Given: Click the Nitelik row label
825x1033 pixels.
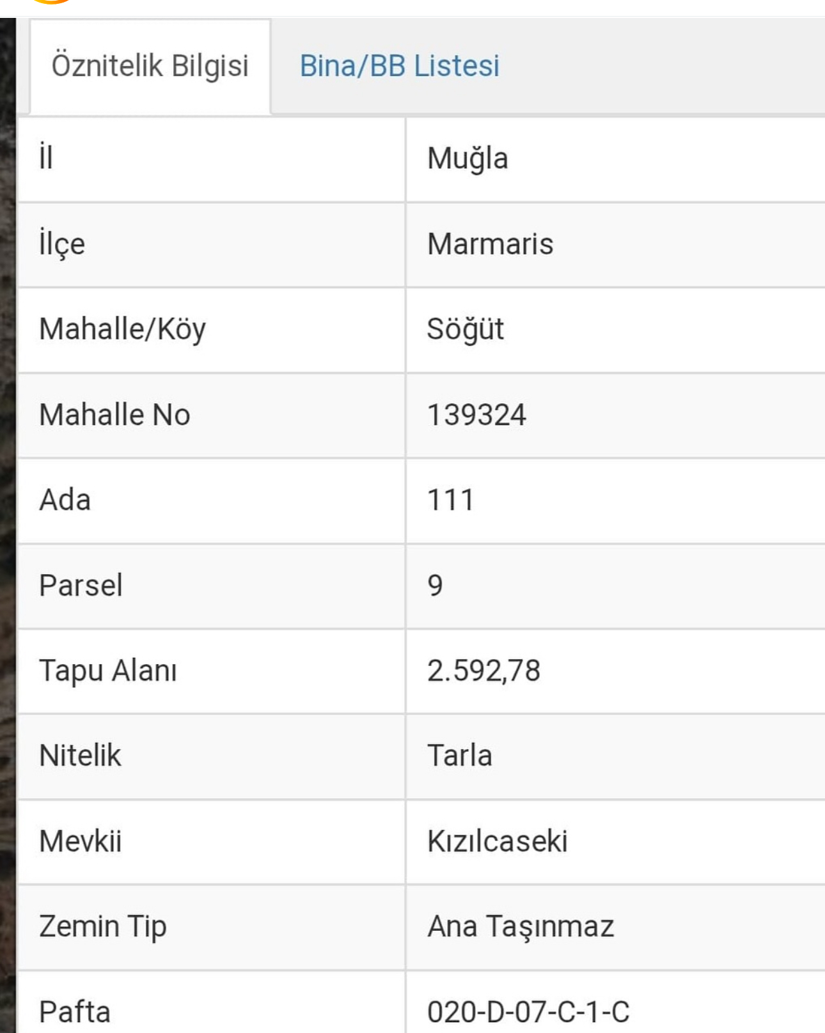Looking at the screenshot, I should click(80, 756).
